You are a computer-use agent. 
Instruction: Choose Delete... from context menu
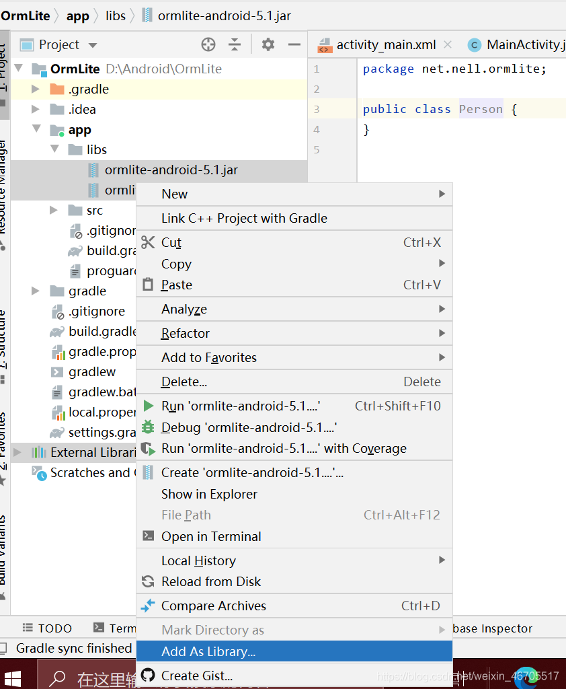294,382
